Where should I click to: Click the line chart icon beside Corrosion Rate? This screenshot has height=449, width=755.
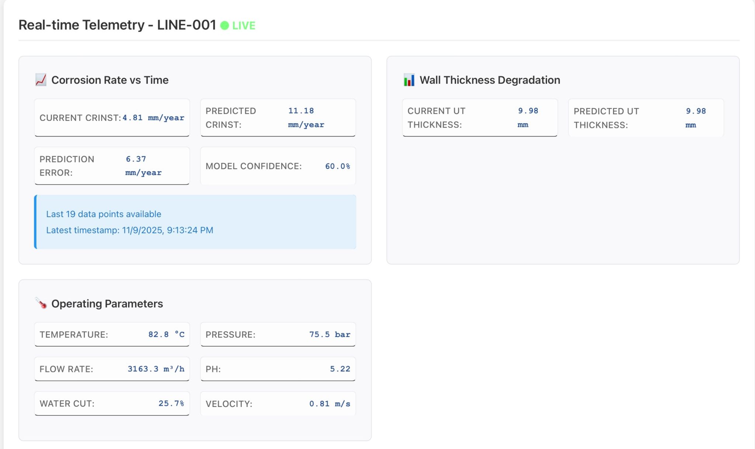[x=41, y=80]
